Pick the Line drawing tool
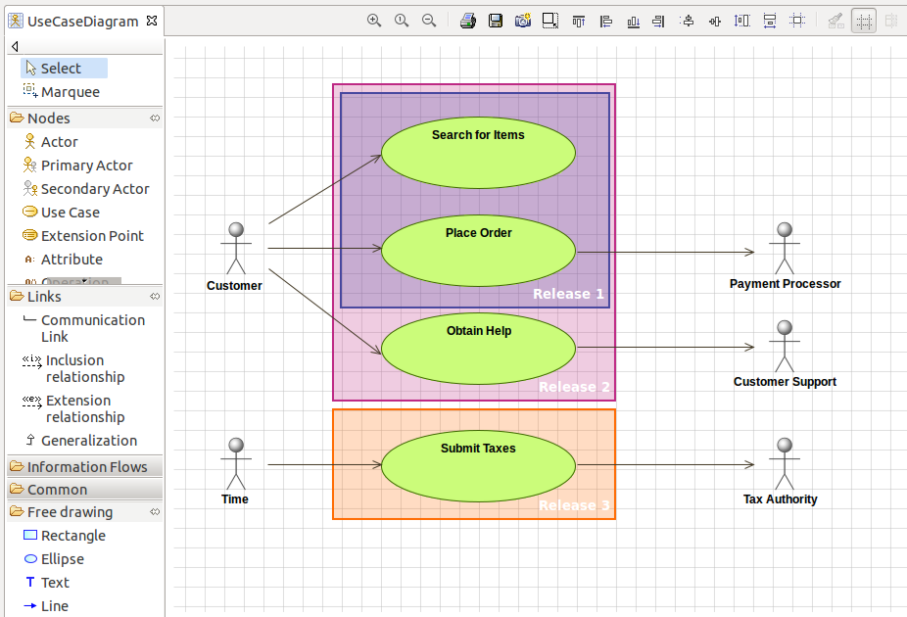This screenshot has height=617, width=907. [46, 606]
